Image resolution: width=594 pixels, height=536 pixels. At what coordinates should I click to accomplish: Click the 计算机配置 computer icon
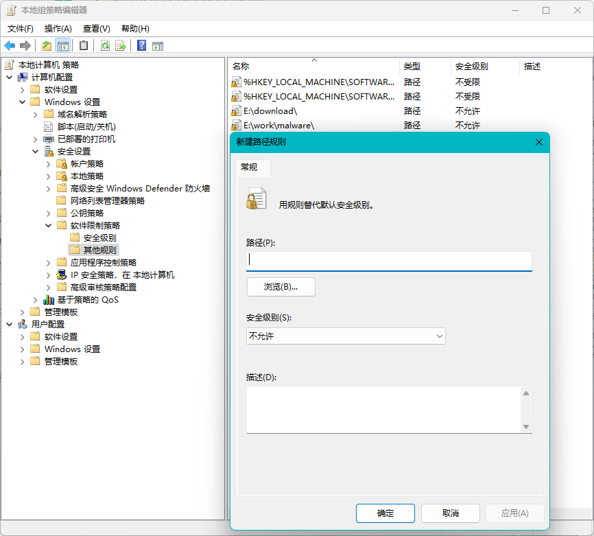pos(23,78)
